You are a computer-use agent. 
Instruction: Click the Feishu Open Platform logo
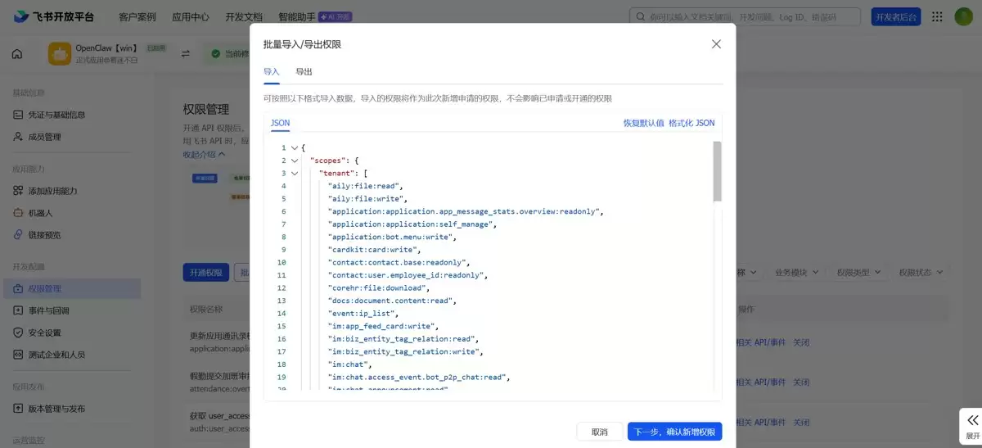[54, 16]
